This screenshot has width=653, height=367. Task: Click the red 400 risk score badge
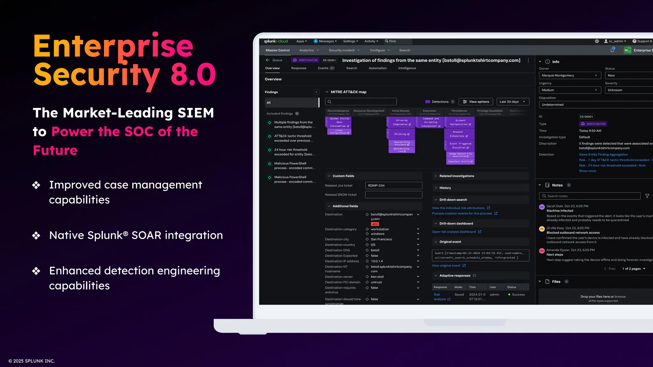point(375,224)
